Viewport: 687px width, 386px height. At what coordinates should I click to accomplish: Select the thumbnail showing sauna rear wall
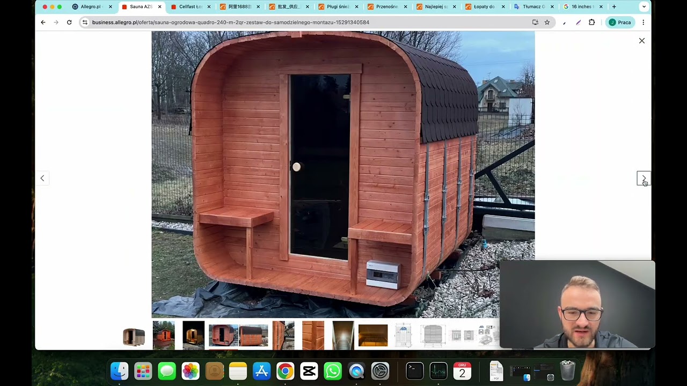pos(253,336)
